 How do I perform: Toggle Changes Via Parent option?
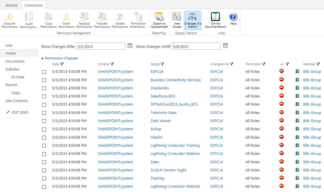pyautogui.click(x=192, y=20)
